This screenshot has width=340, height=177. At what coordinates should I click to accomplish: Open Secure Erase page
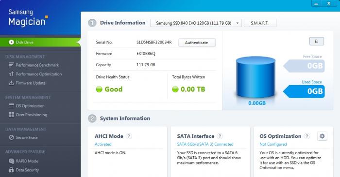click(27, 137)
